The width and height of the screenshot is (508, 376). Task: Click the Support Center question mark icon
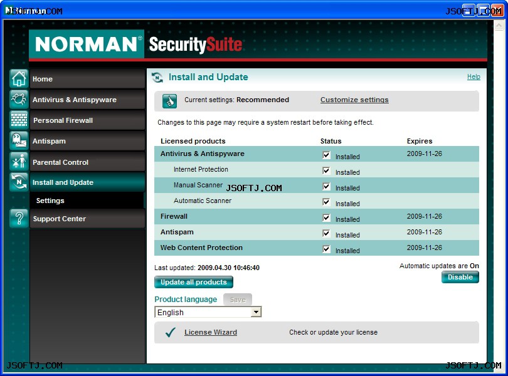(19, 218)
